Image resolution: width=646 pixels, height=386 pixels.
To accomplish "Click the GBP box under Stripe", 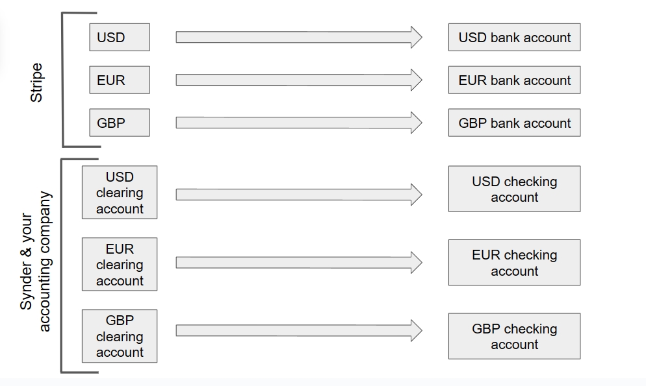I will tap(120, 123).
